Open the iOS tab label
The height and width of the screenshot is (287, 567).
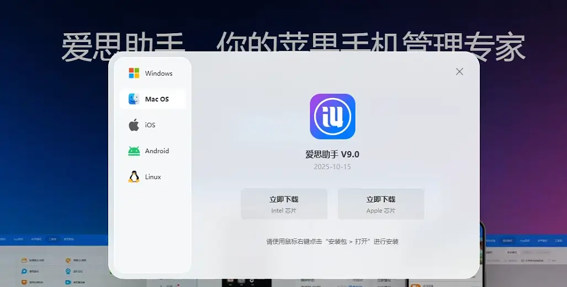tap(150, 126)
